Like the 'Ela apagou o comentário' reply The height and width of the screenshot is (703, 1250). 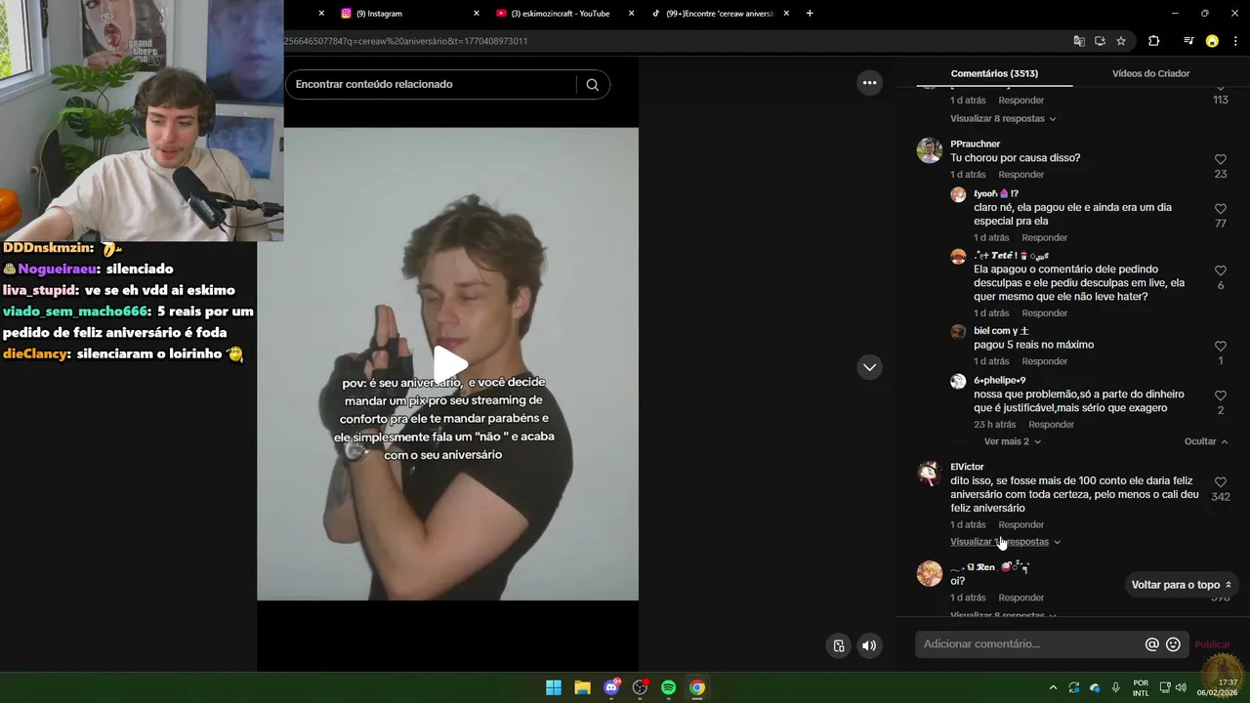coord(1221,270)
